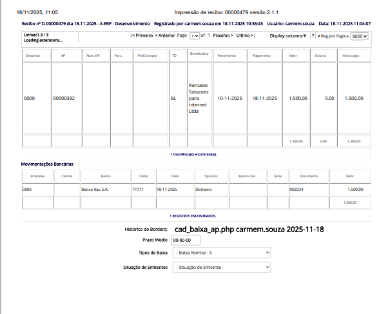Open the Situação de Emitentes dropdown
The image size is (390, 314).
pyautogui.click(x=222, y=267)
